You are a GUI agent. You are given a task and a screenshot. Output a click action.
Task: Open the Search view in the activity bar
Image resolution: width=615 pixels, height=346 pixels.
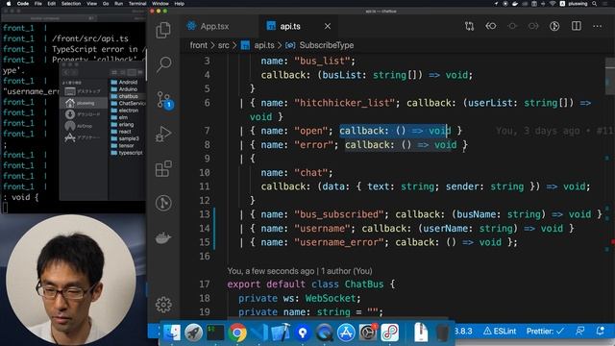(x=163, y=64)
